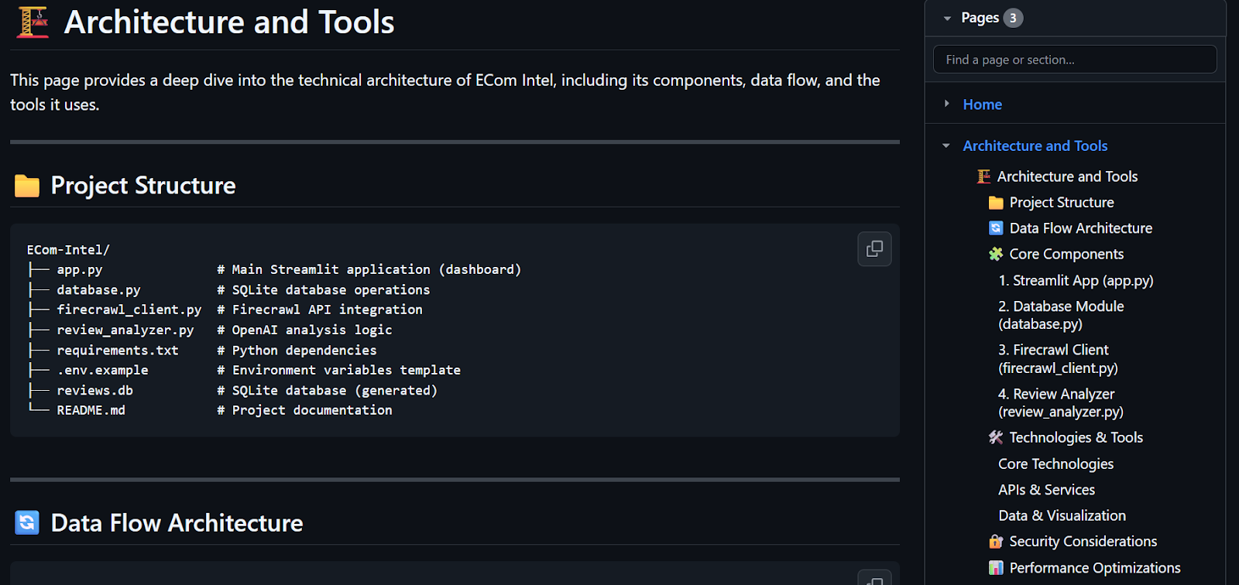Click reviews.db in the file tree

[x=94, y=391]
